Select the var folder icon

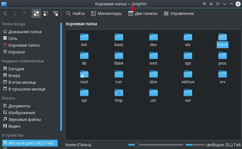coord(188,92)
